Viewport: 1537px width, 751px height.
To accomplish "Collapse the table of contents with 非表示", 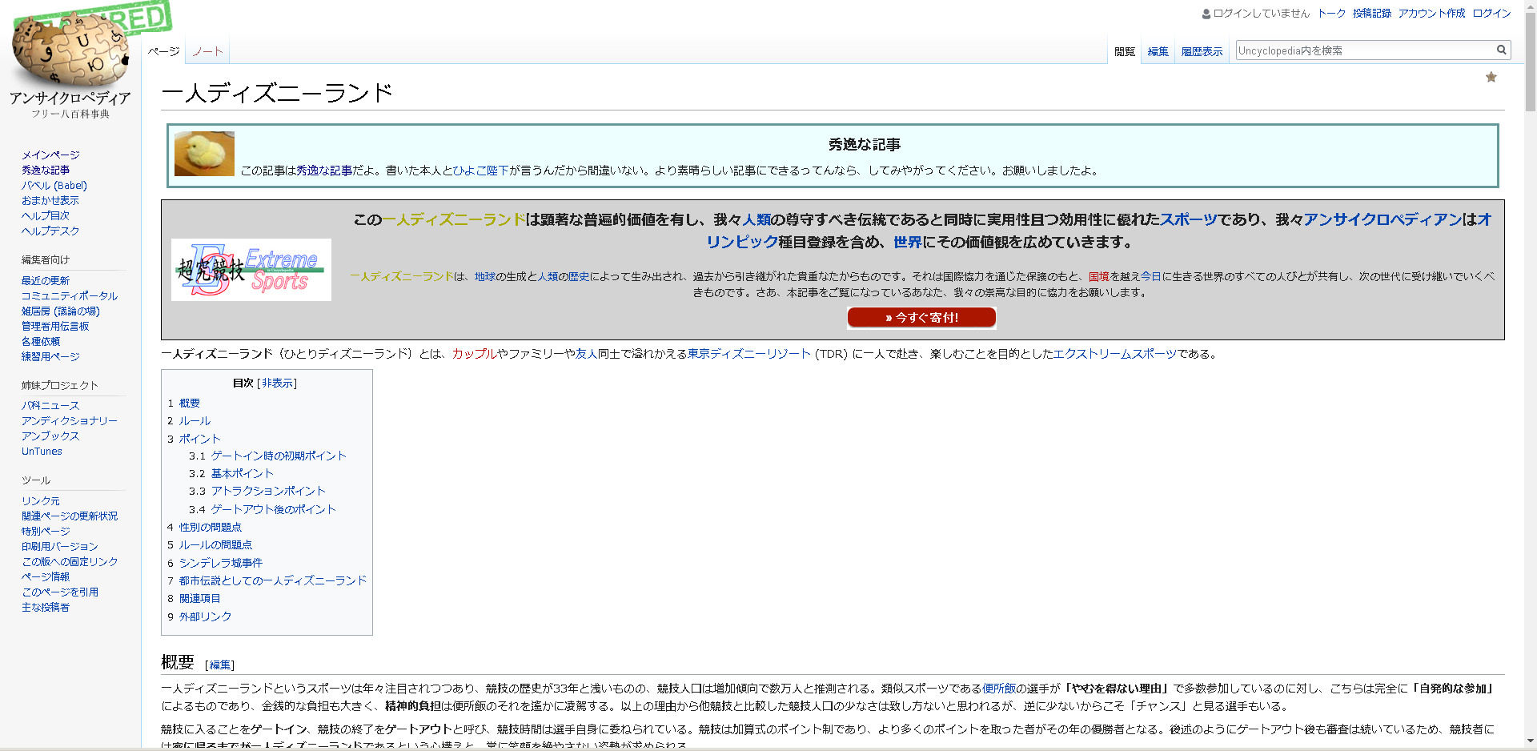I will pyautogui.click(x=277, y=384).
